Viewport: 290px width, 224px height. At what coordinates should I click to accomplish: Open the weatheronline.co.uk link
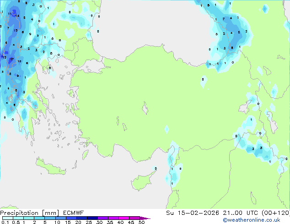click(x=252, y=220)
